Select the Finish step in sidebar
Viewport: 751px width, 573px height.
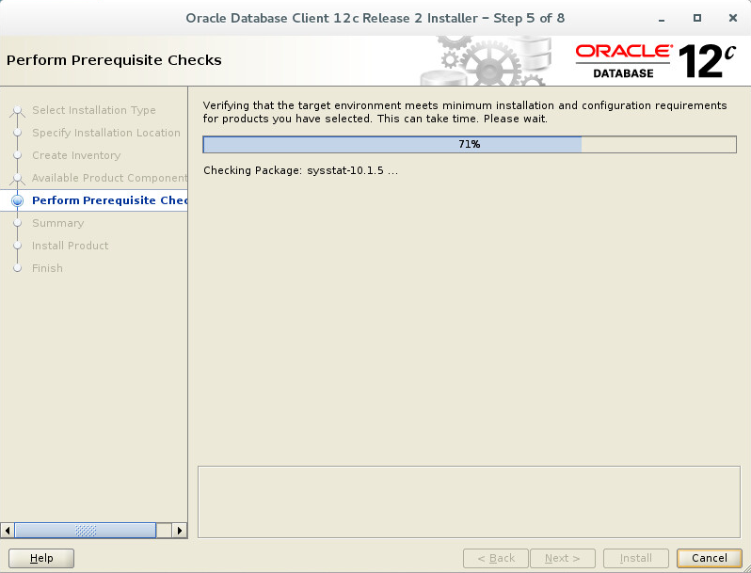pos(47,268)
